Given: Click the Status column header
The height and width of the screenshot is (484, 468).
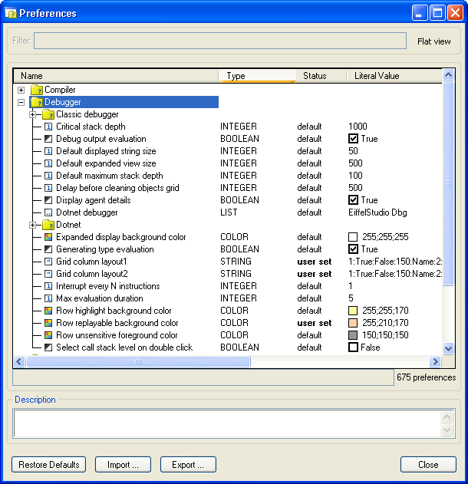Looking at the screenshot, I should [x=320, y=76].
